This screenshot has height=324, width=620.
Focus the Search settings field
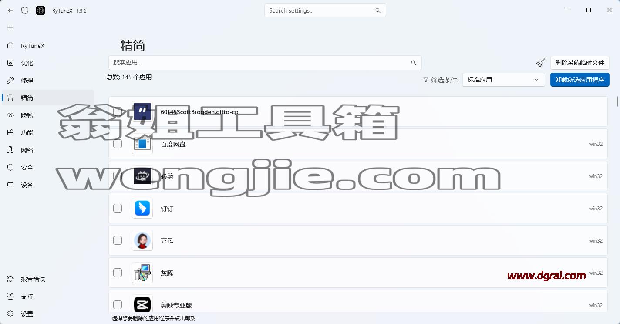pyautogui.click(x=325, y=10)
